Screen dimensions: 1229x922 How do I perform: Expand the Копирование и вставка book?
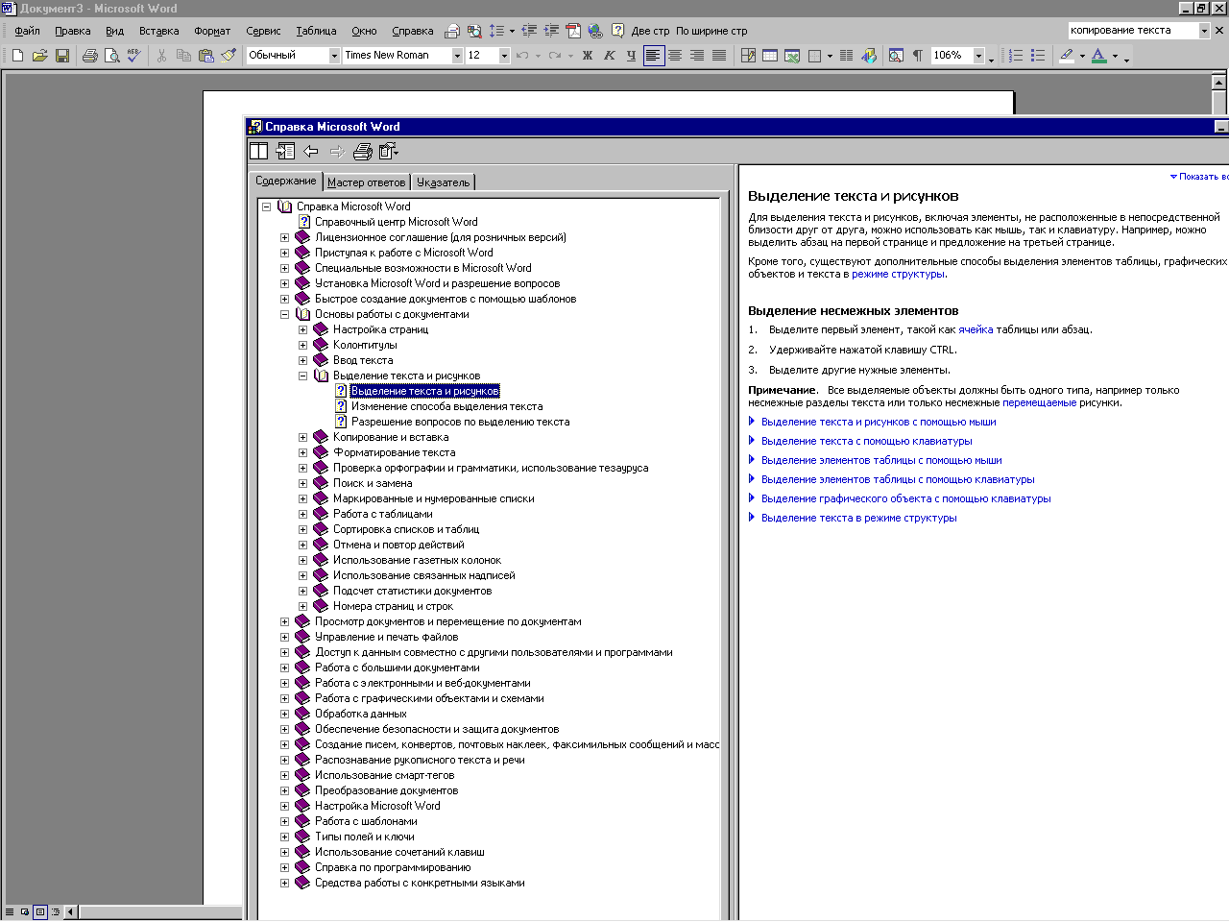click(x=302, y=437)
